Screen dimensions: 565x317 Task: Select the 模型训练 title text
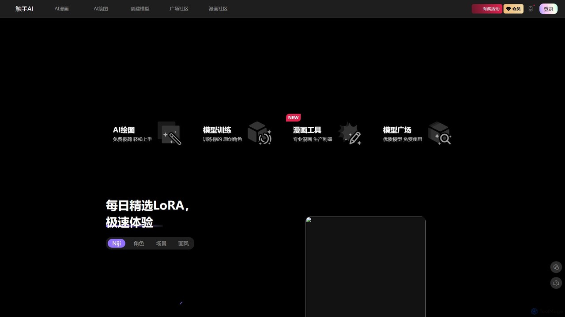217,130
